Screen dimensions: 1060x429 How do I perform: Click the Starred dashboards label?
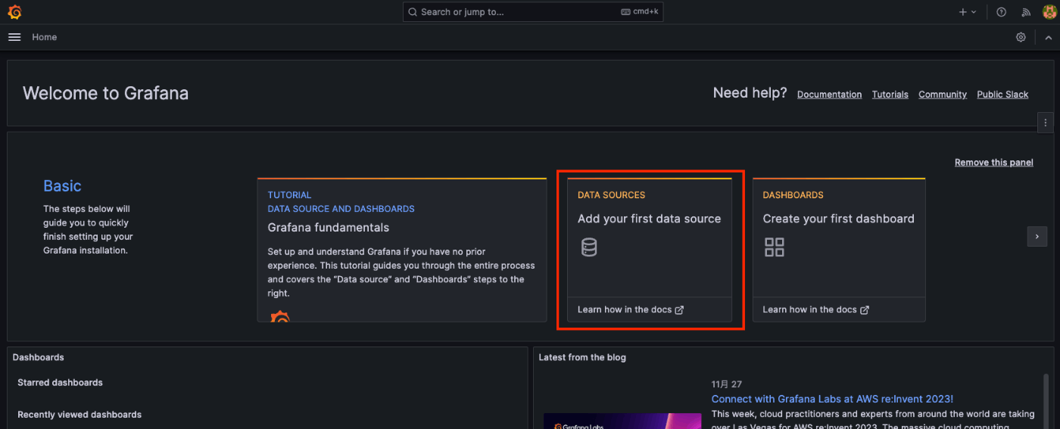point(60,383)
